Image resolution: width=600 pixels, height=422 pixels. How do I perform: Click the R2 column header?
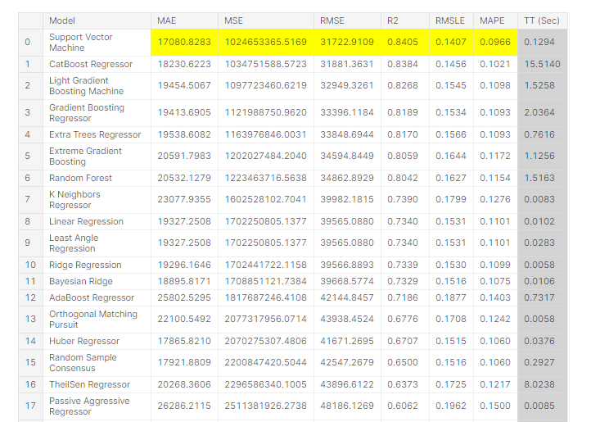[394, 20]
